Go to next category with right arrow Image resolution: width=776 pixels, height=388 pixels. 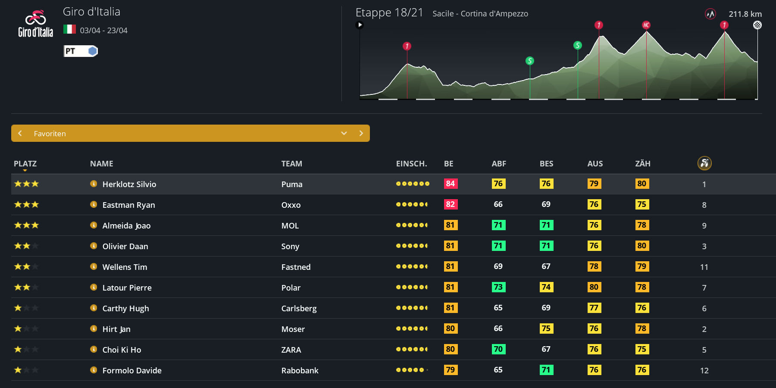click(x=361, y=134)
